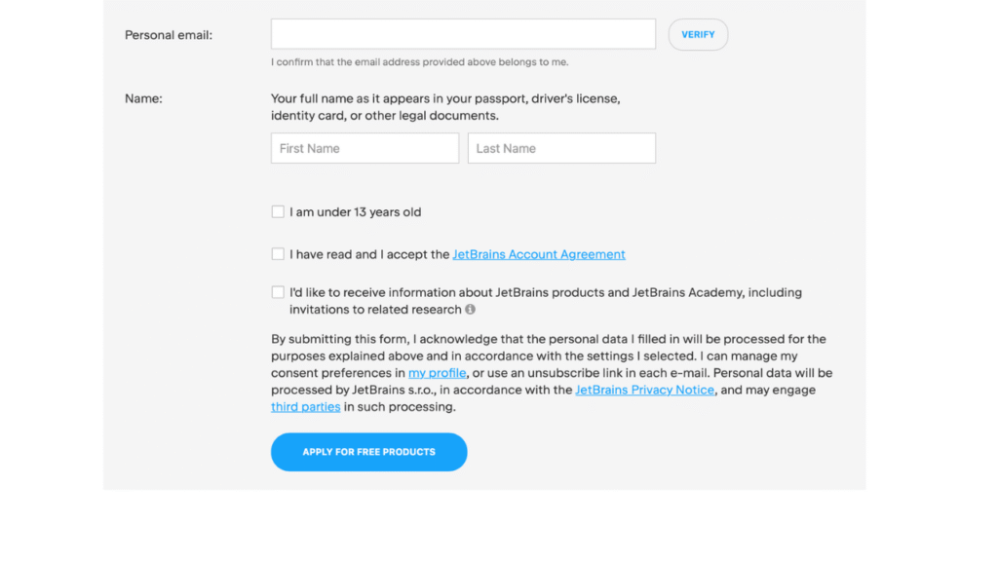Submit with Apply for Free Products button
998x561 pixels.
click(368, 452)
